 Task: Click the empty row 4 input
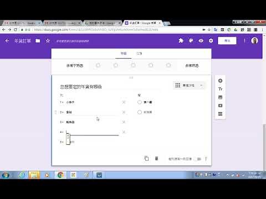pyautogui.click(x=93, y=132)
